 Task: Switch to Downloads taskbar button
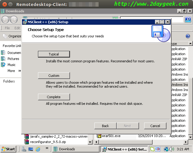[x=76, y=149]
